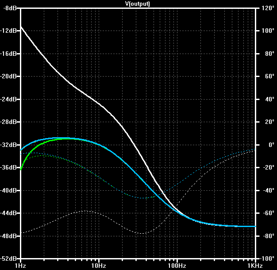Click the 40° phase axis label
The width and height of the screenshot is (277, 270).
[x=269, y=99]
